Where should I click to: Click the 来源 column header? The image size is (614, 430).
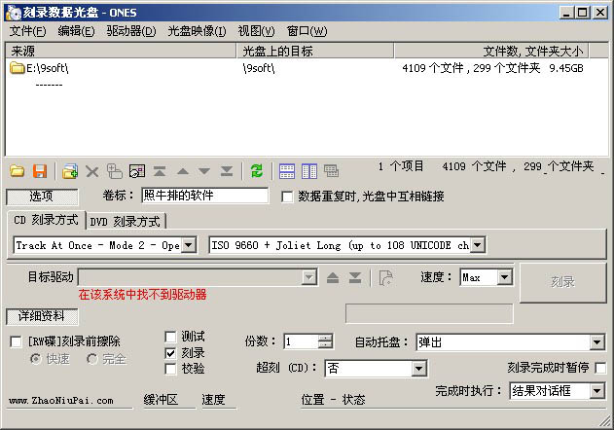pyautogui.click(x=121, y=51)
